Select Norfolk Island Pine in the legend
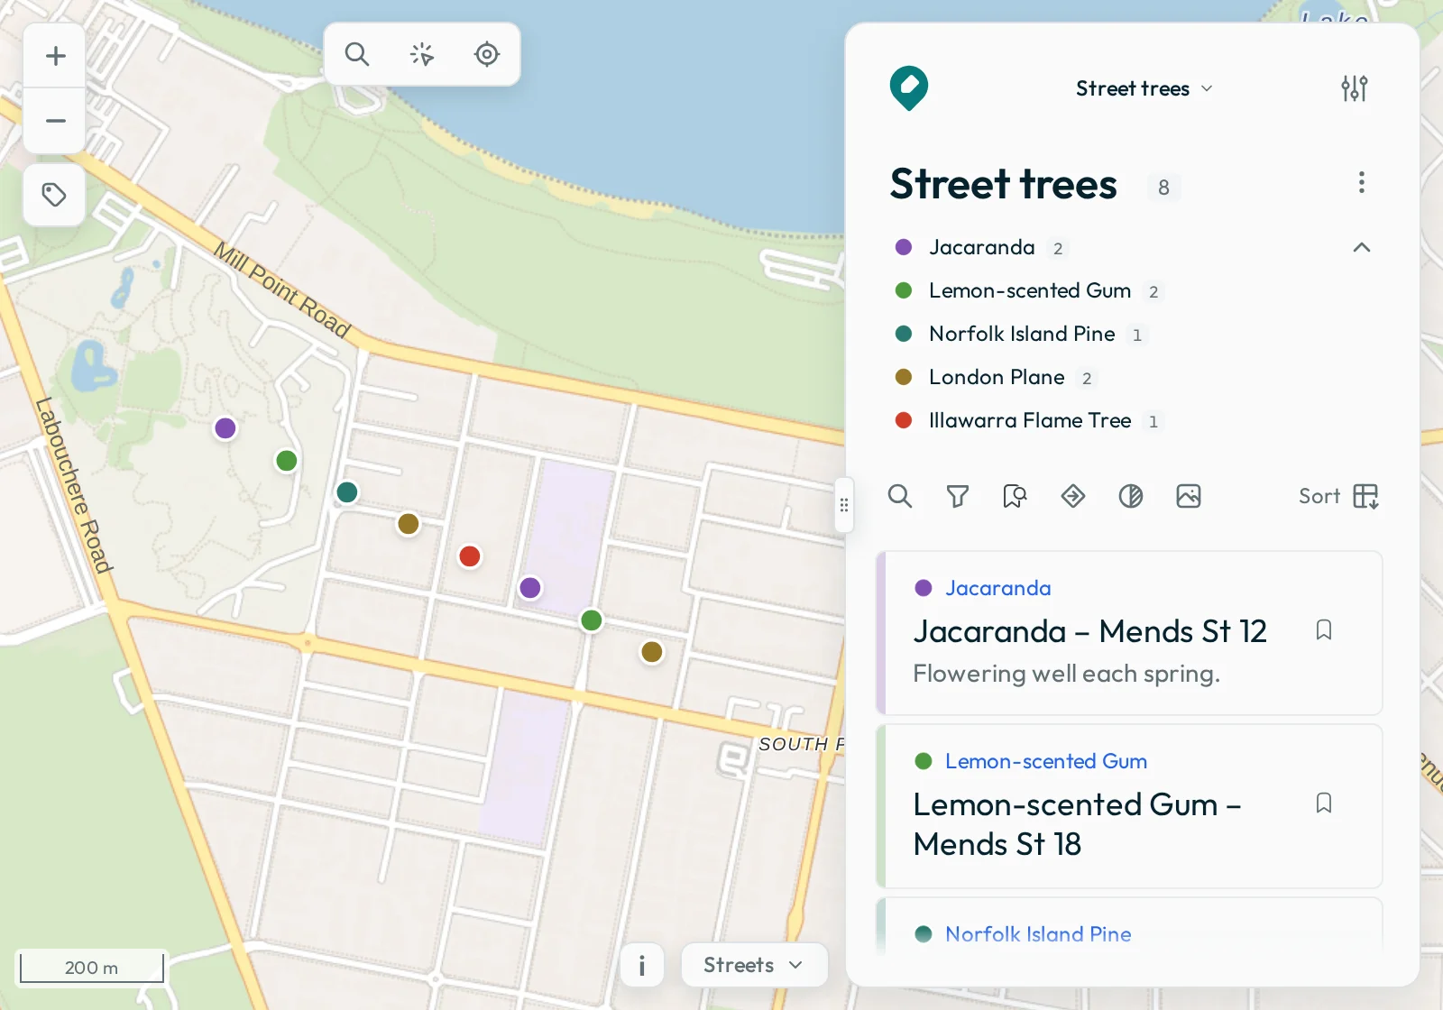The height and width of the screenshot is (1010, 1443). [x=1021, y=334]
